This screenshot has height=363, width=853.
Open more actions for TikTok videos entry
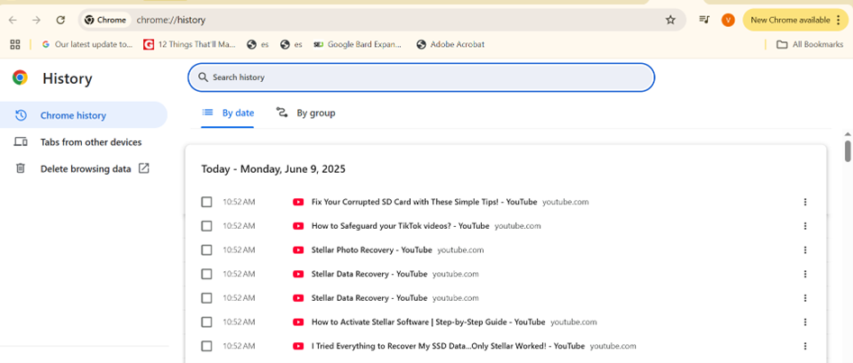805,226
